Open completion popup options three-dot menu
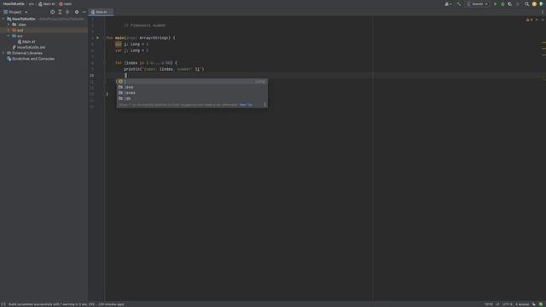This screenshot has width=546, height=307. pos(264,104)
